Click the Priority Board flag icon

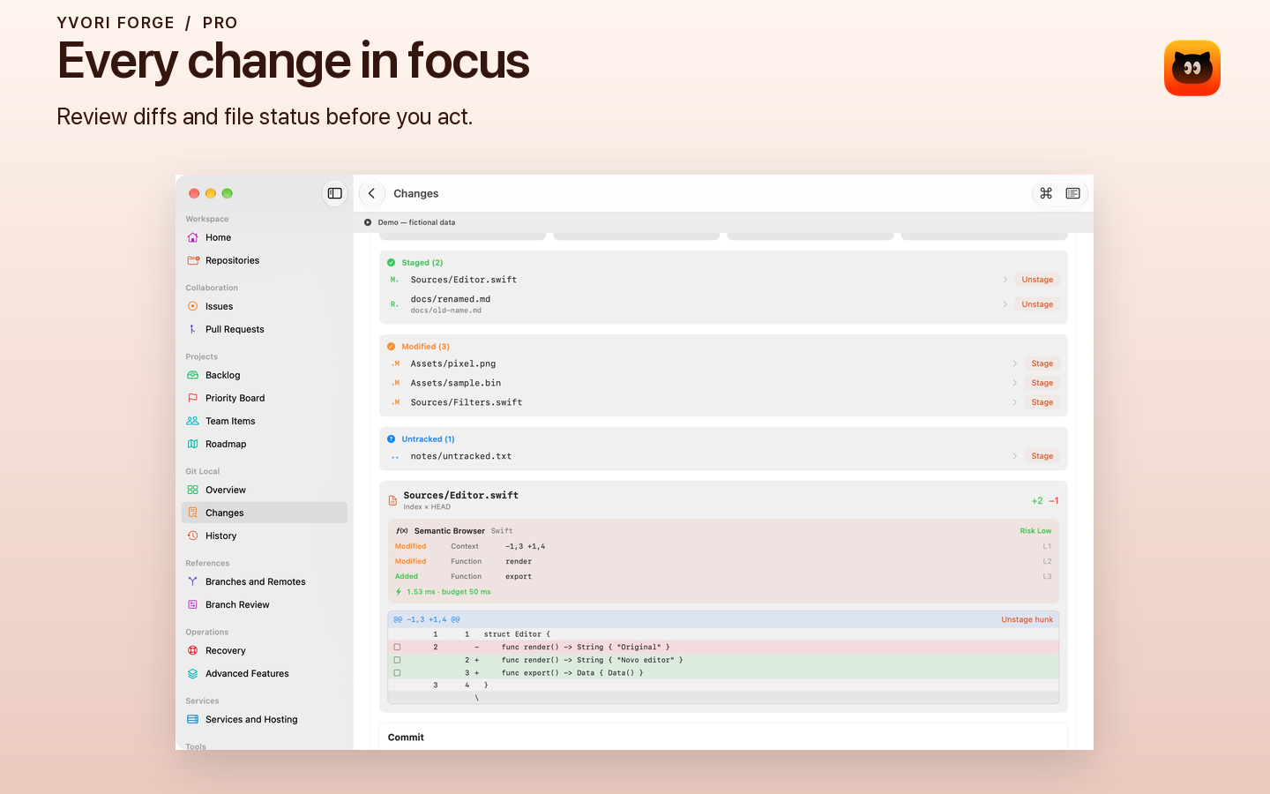pyautogui.click(x=193, y=398)
